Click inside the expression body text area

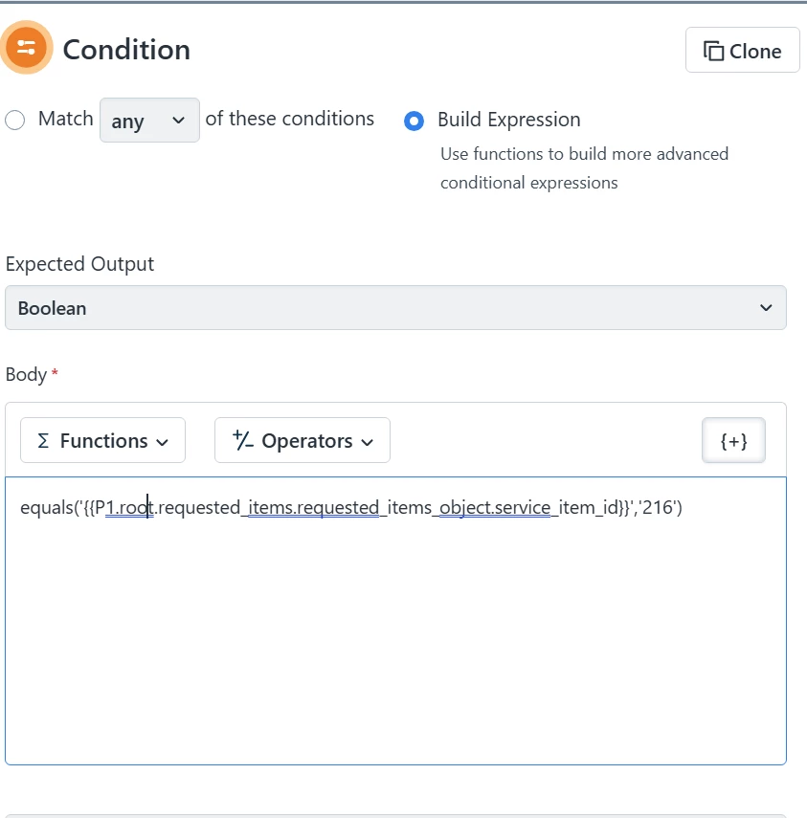click(395, 621)
